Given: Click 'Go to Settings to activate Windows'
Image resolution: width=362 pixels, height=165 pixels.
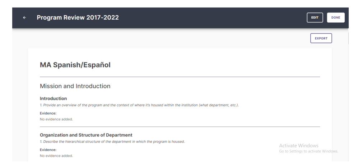Looking at the screenshot, I should point(308,151).
